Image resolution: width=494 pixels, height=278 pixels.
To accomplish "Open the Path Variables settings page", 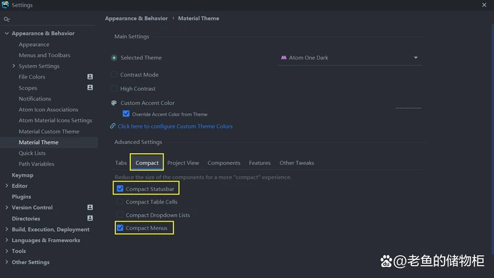I will pos(36,164).
